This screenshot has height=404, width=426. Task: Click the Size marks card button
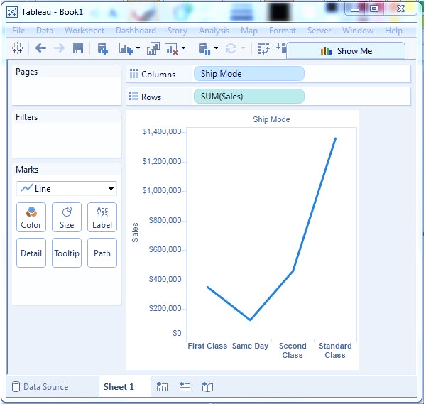pos(67,217)
